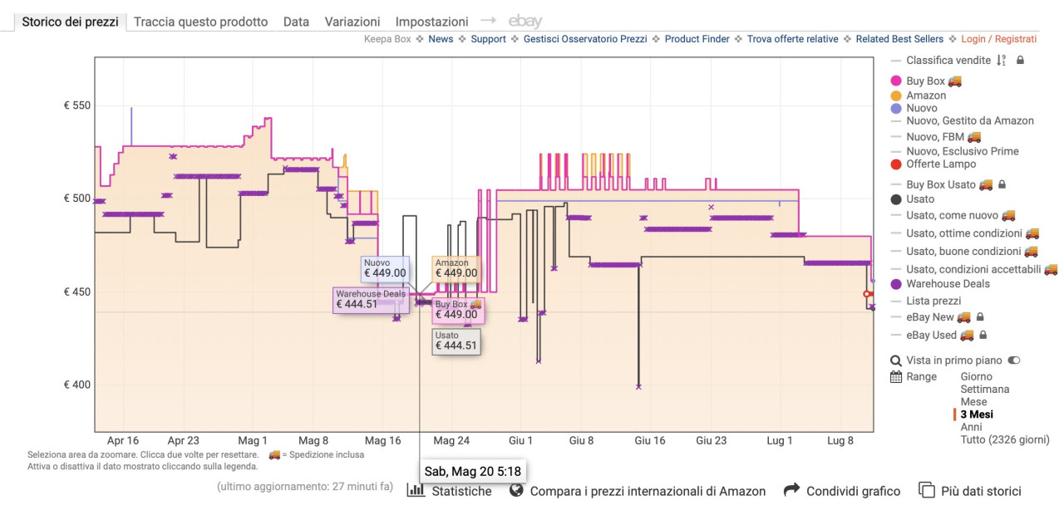Set range to Settimana
1064x510 pixels.
[985, 389]
